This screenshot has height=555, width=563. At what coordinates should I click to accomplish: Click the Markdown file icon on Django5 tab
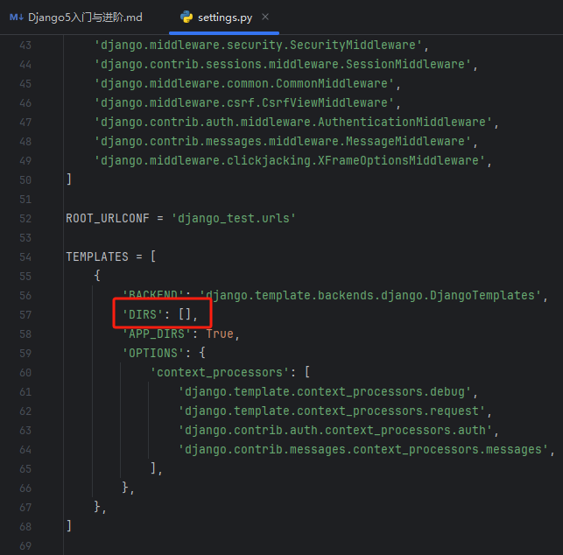point(16,18)
